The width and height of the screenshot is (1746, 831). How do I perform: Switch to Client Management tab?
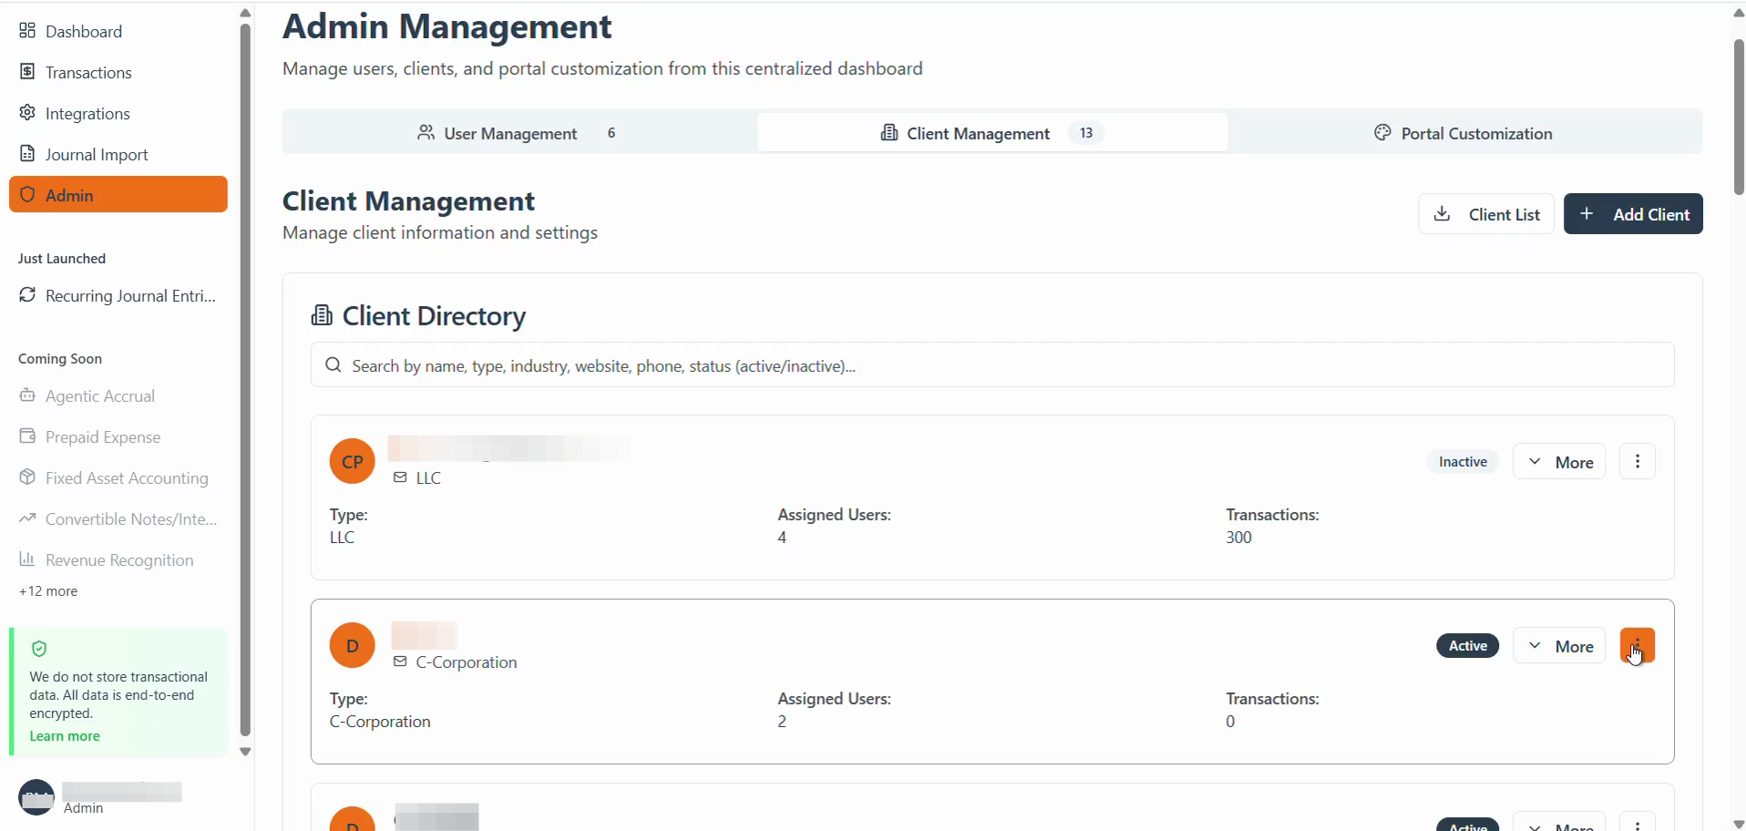pos(992,133)
